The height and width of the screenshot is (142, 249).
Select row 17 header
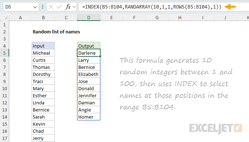pyautogui.click(x=4, y=138)
